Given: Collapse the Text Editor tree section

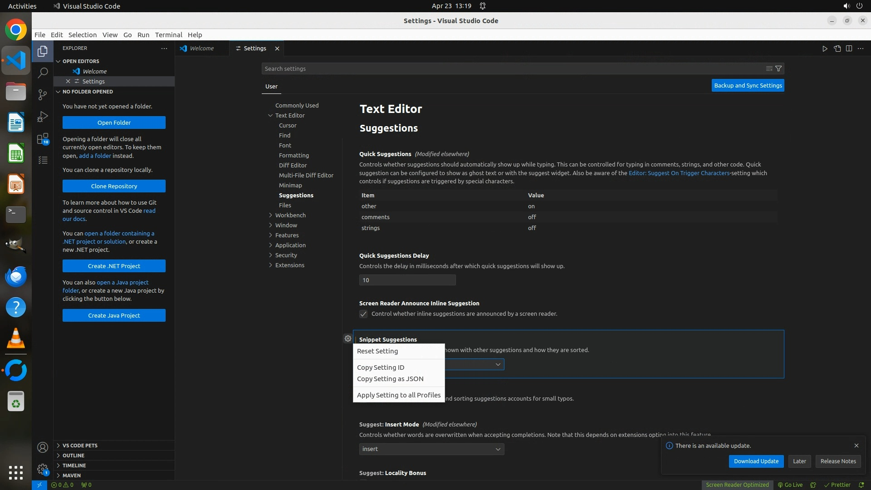Looking at the screenshot, I should pyautogui.click(x=271, y=115).
